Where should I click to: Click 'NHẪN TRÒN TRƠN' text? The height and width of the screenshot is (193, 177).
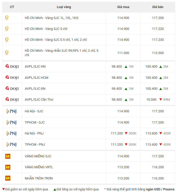39,178
